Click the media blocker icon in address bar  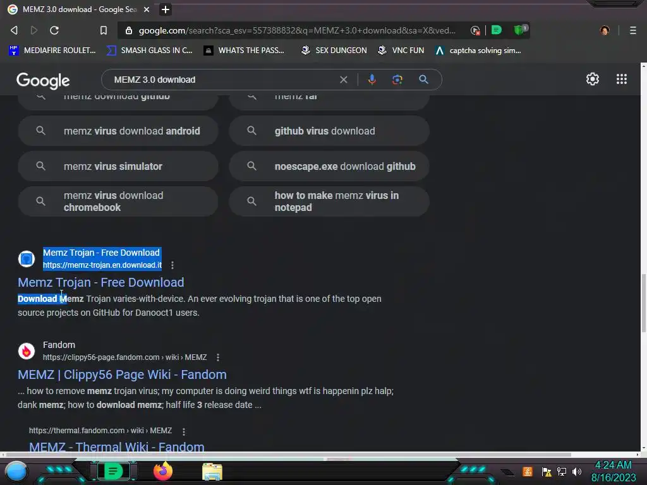pyautogui.click(x=475, y=30)
